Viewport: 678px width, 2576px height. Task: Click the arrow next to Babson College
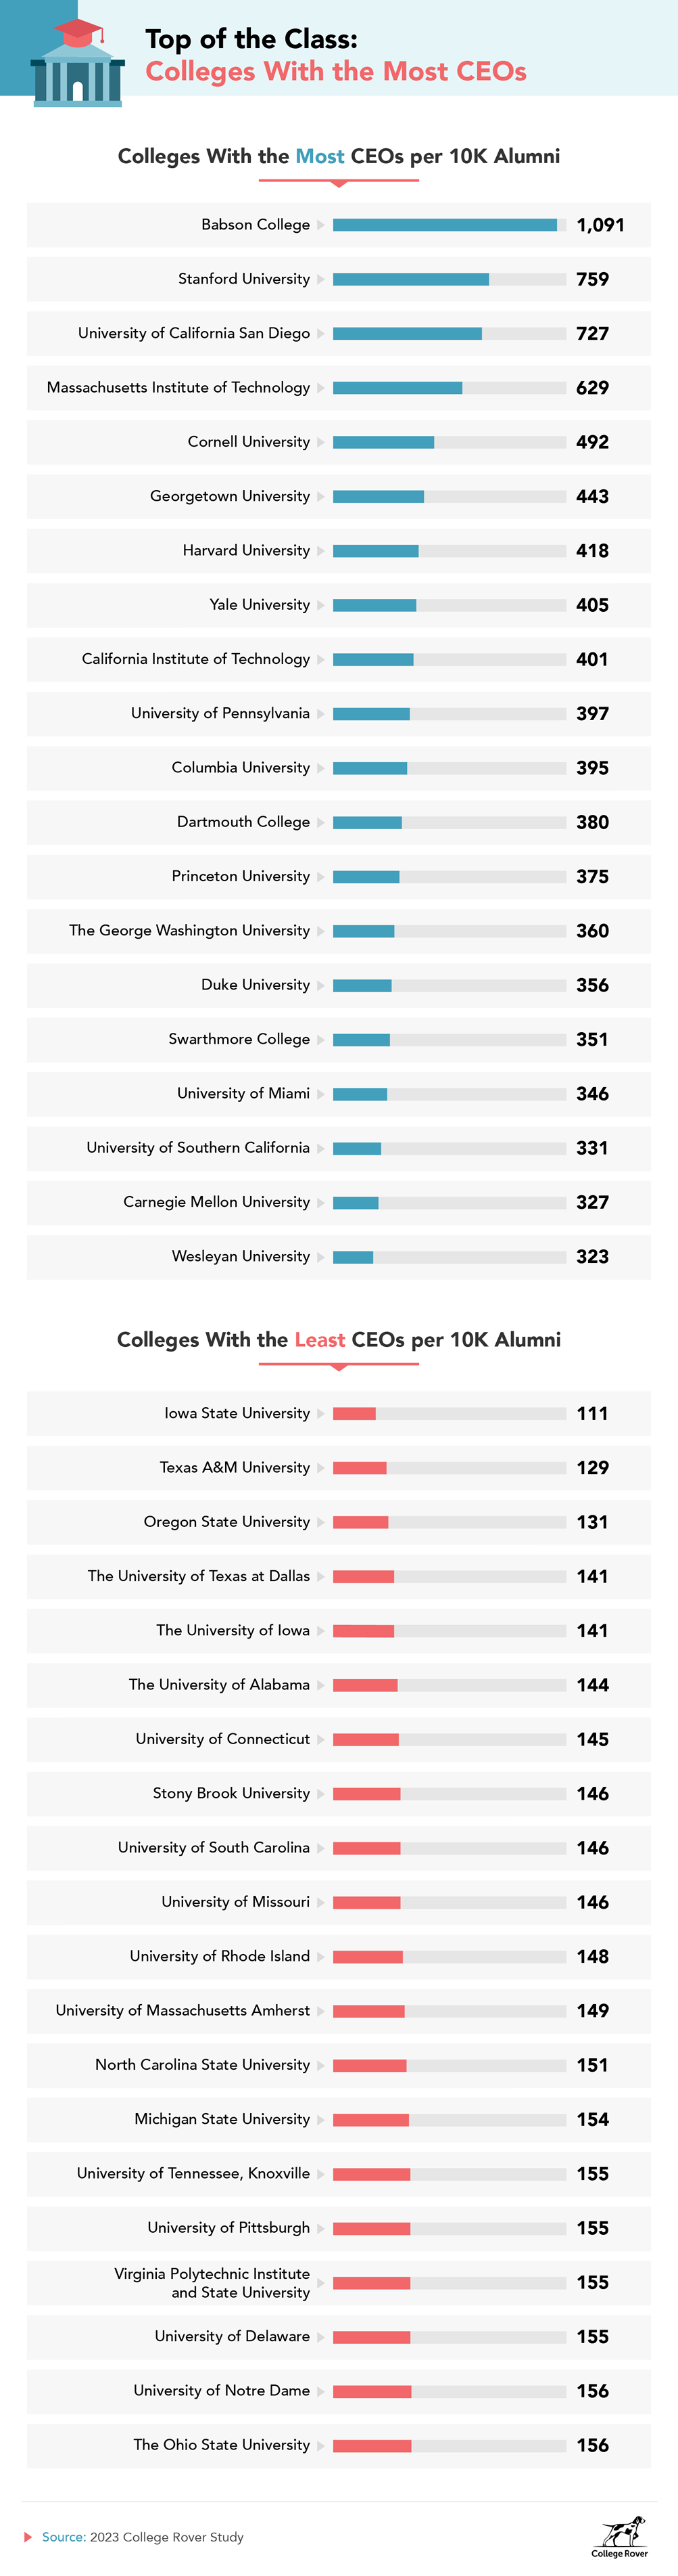[x=320, y=225]
